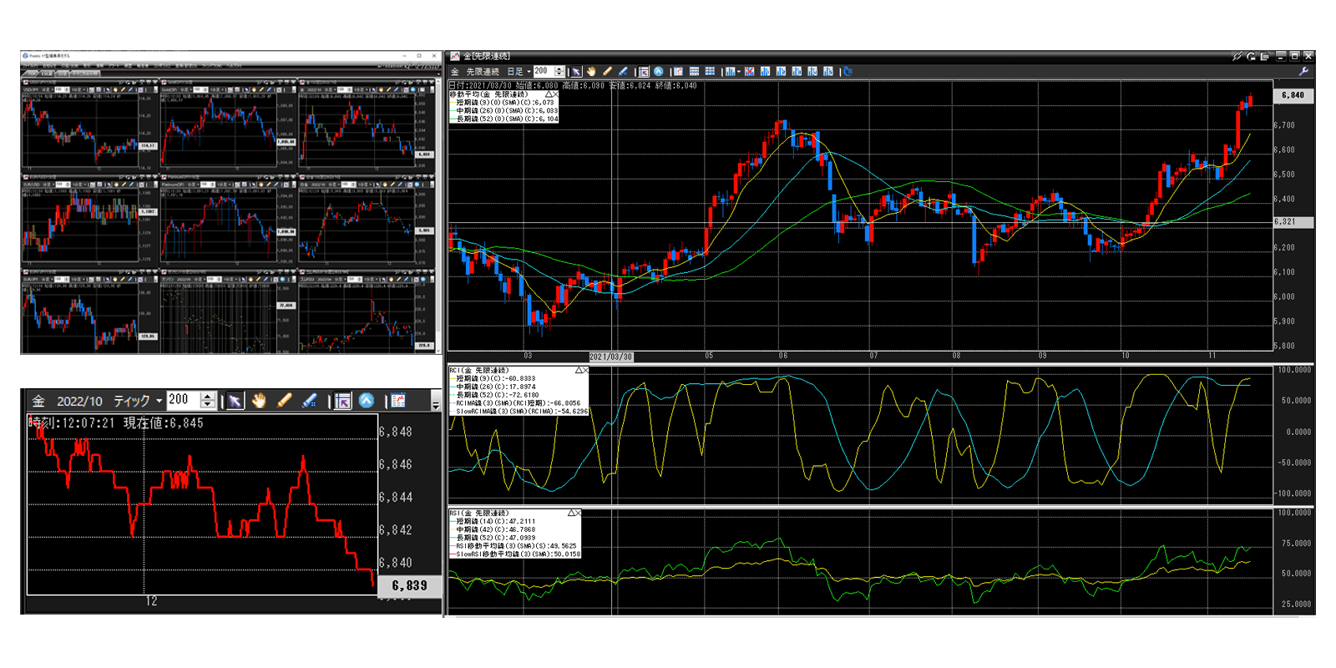Expand the bar chart type dropdown arrow
This screenshot has height=668, width=1336.
click(739, 72)
